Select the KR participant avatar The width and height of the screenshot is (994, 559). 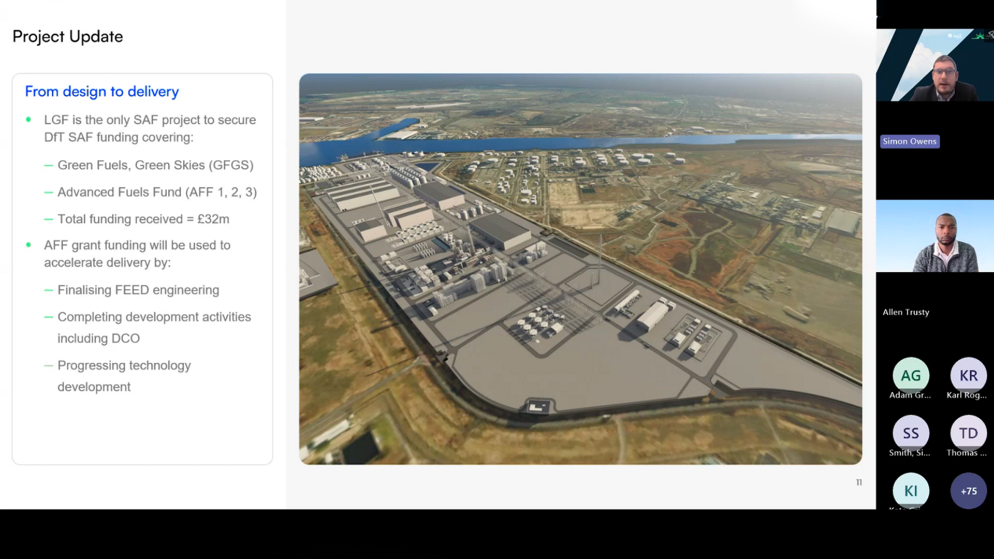(x=968, y=375)
